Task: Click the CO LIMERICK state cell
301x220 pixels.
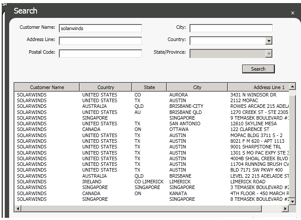Action: pos(149,182)
